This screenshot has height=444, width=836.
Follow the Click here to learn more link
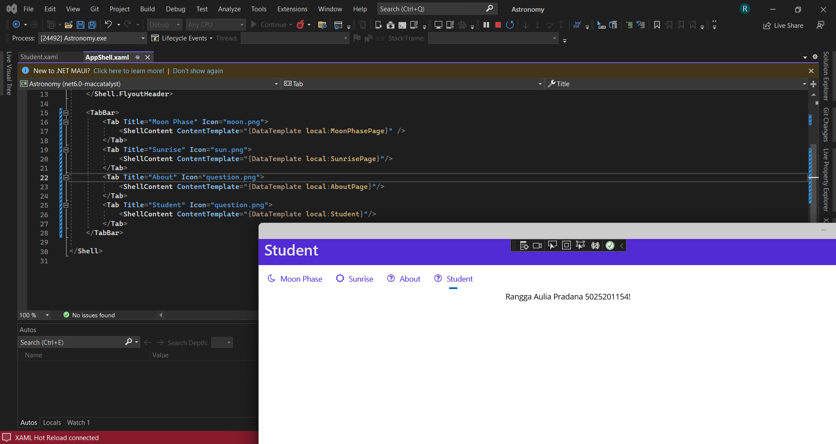point(128,71)
